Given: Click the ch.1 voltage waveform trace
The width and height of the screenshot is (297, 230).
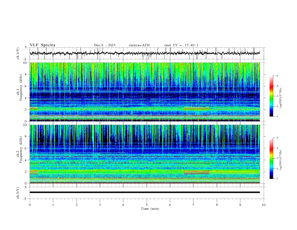Looking at the screenshot, I should (144, 53).
